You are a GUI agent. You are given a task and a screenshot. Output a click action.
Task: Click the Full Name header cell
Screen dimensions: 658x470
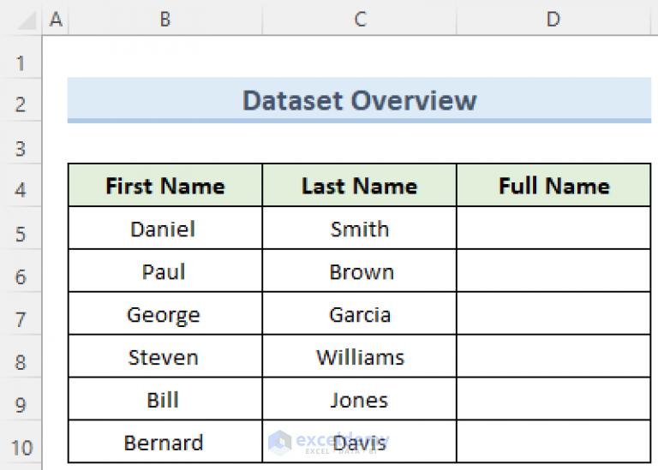point(553,186)
